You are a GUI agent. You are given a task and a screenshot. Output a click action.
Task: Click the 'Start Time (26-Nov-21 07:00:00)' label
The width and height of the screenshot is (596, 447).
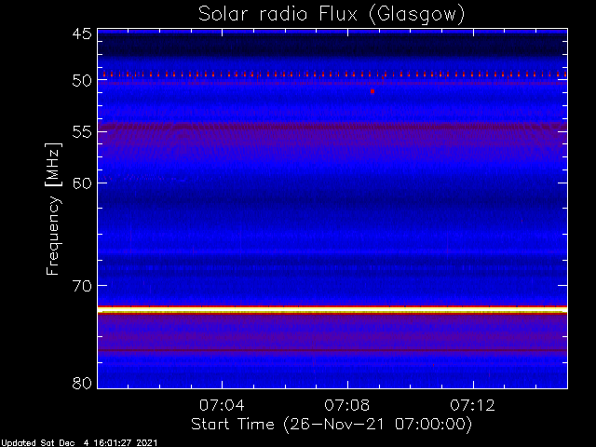click(332, 424)
